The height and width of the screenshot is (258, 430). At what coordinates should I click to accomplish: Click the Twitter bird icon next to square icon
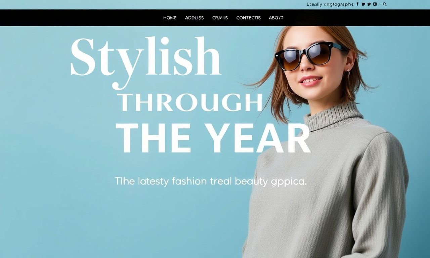369,4
